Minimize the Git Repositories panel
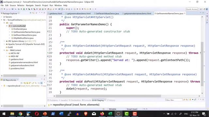This screenshot has height=117, width=209. [x=42, y=79]
